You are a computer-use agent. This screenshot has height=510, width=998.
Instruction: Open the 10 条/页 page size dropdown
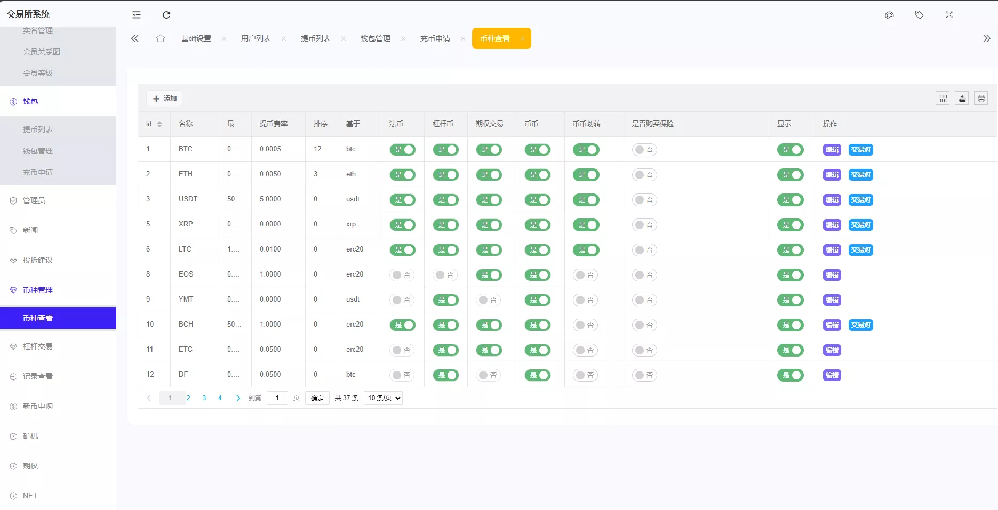(383, 398)
